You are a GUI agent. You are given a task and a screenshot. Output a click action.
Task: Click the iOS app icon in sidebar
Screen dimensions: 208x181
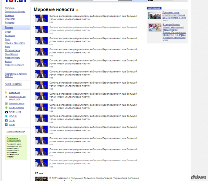tap(7, 112)
